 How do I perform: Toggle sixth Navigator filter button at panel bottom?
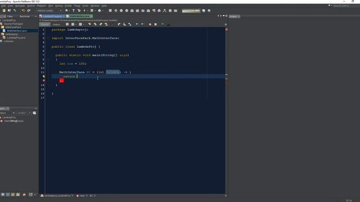pyautogui.click(x=30, y=195)
